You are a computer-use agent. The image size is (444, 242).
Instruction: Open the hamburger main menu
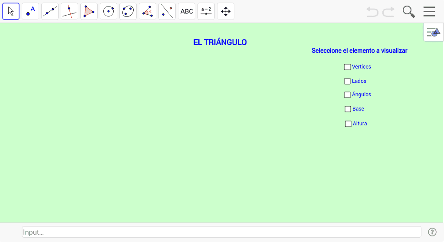pyautogui.click(x=429, y=12)
